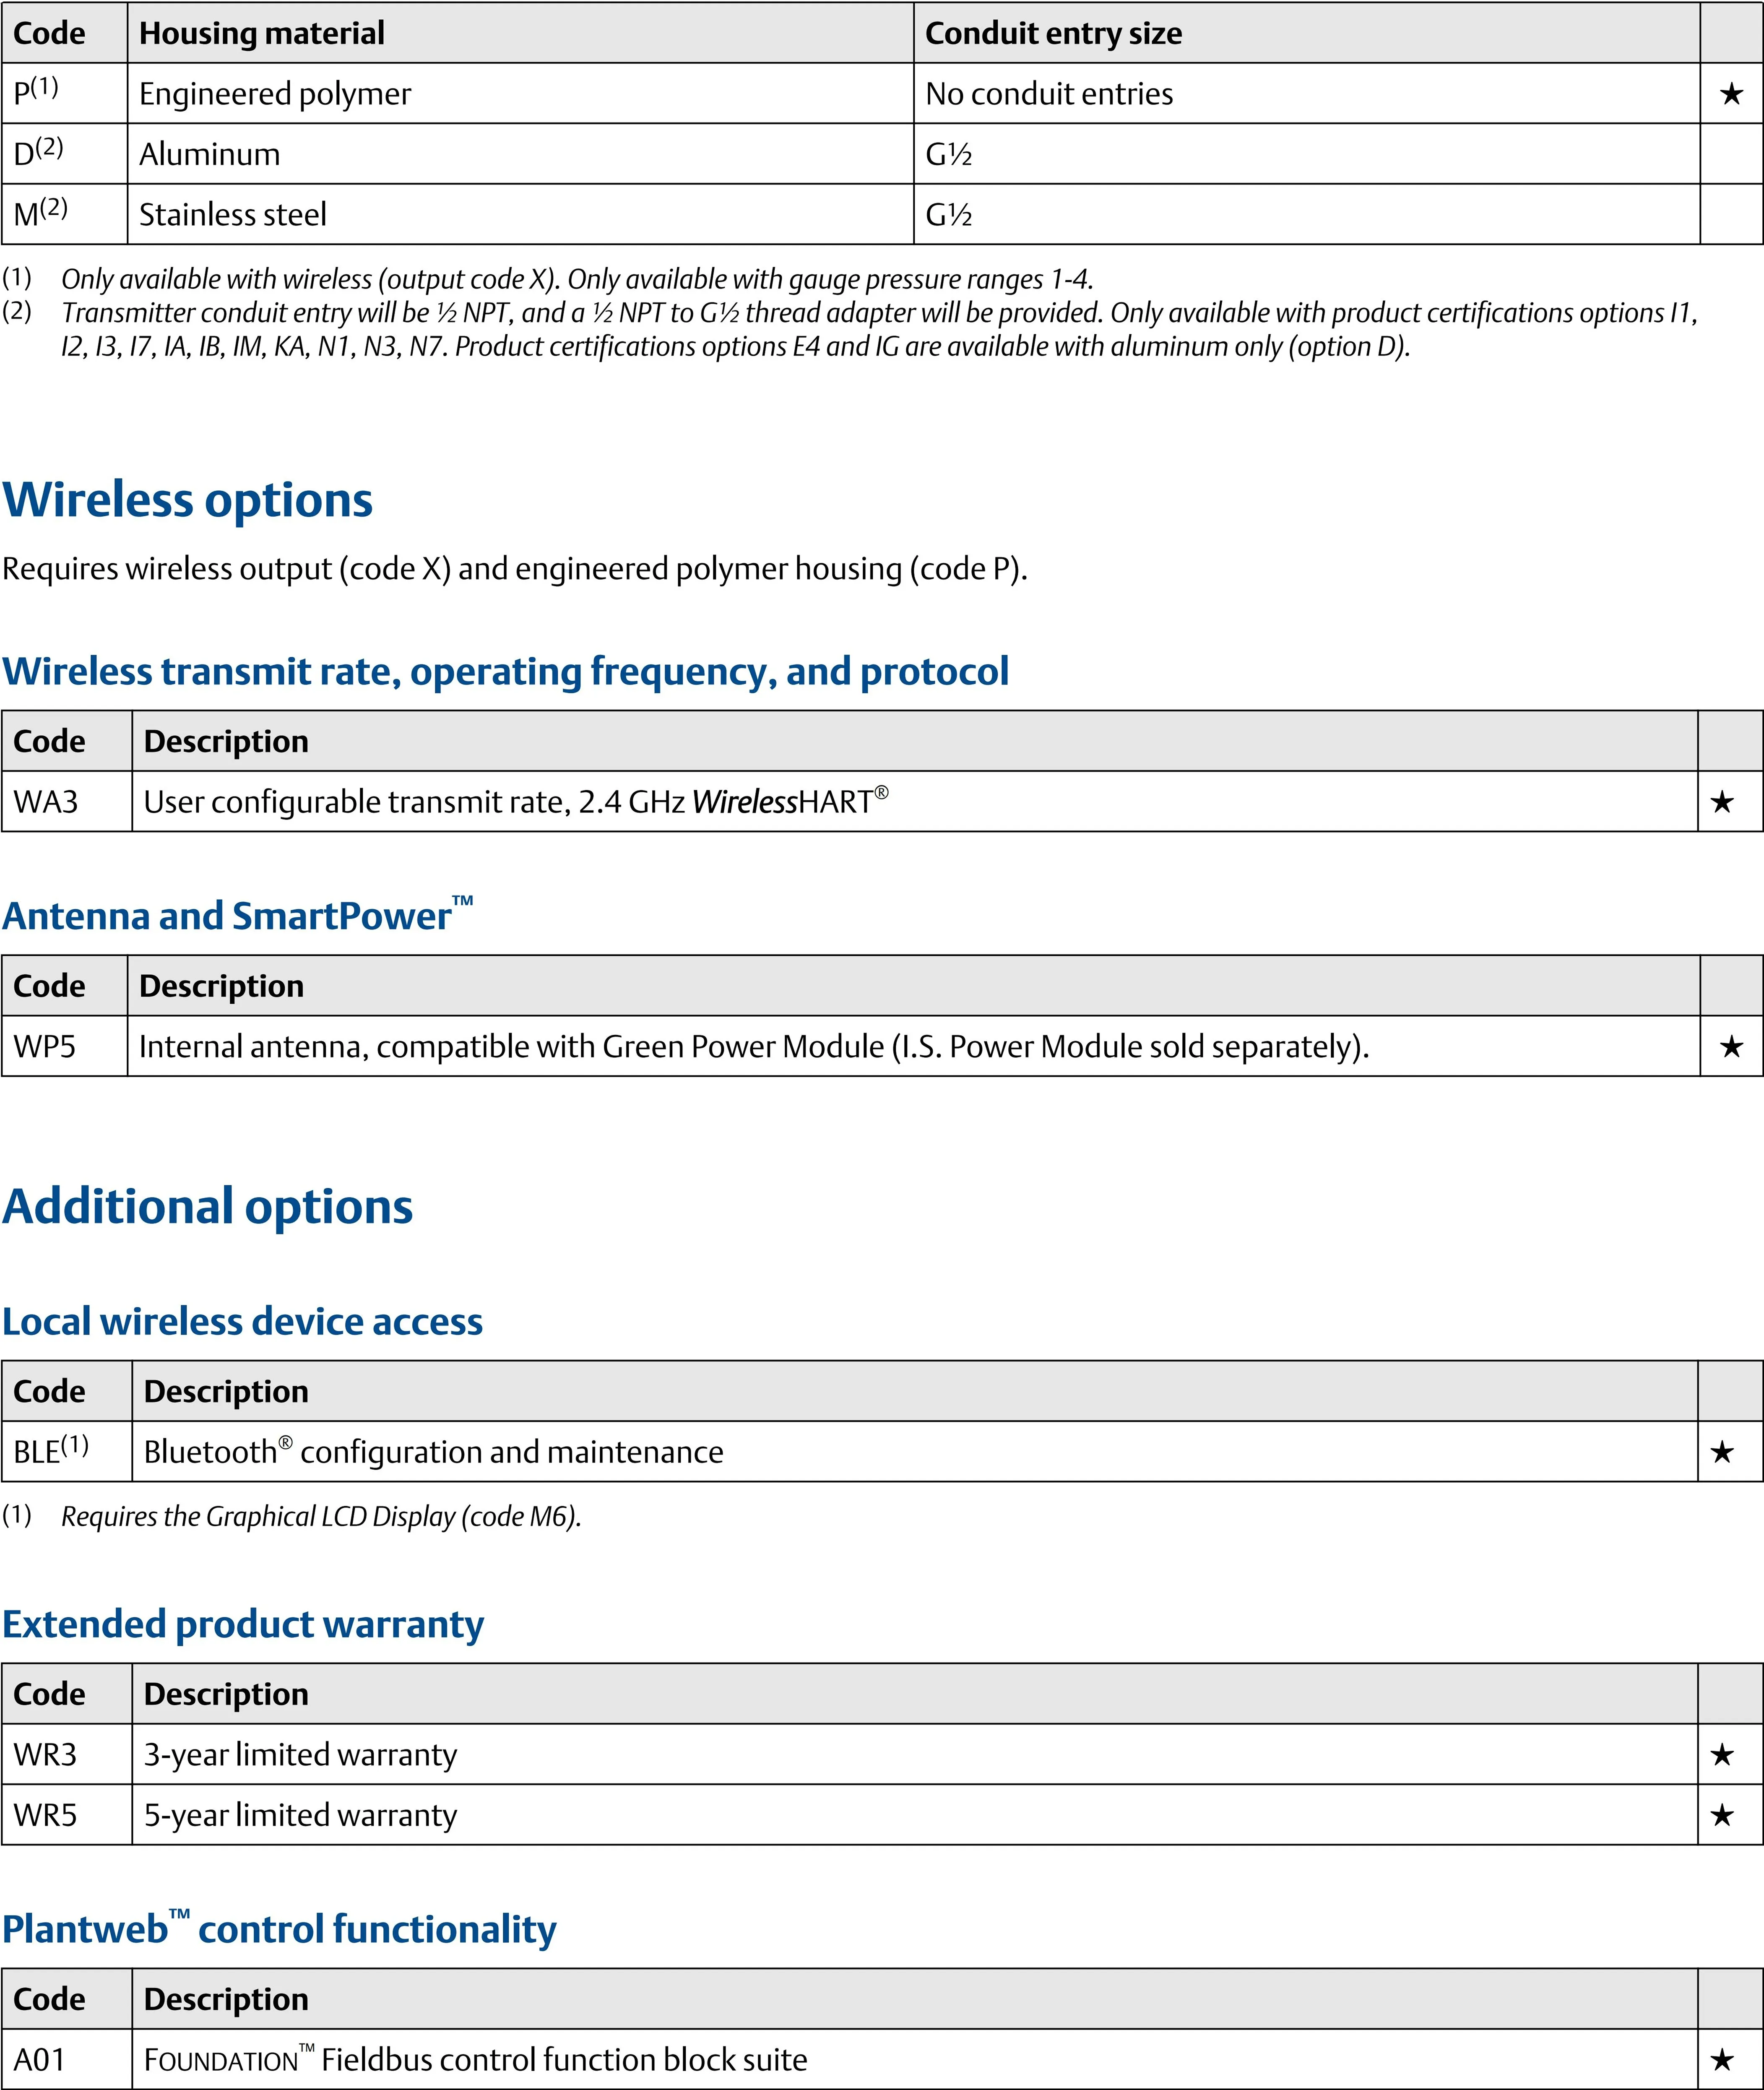Click the Aluminum housing material cell
The image size is (1764, 2090).
point(210,154)
